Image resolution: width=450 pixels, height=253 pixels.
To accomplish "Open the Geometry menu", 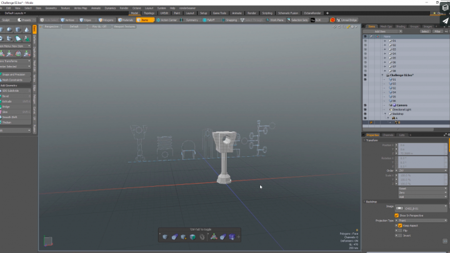I will (x=49, y=8).
